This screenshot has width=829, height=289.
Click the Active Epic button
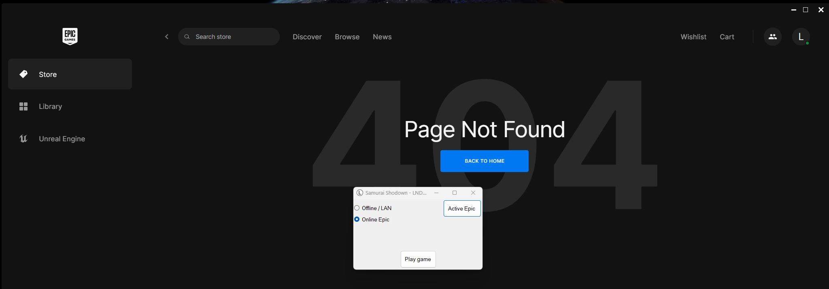[x=462, y=208]
